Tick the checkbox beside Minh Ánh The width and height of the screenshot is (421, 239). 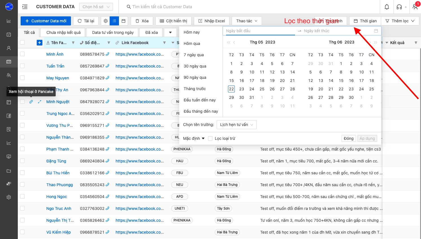click(22, 54)
